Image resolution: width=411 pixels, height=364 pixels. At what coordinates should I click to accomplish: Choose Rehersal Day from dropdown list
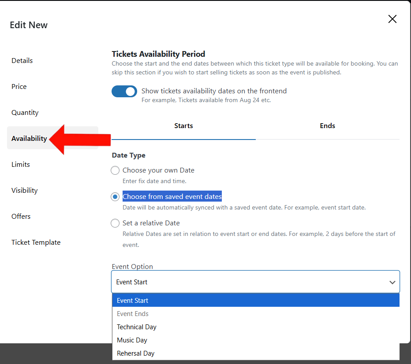(x=136, y=353)
